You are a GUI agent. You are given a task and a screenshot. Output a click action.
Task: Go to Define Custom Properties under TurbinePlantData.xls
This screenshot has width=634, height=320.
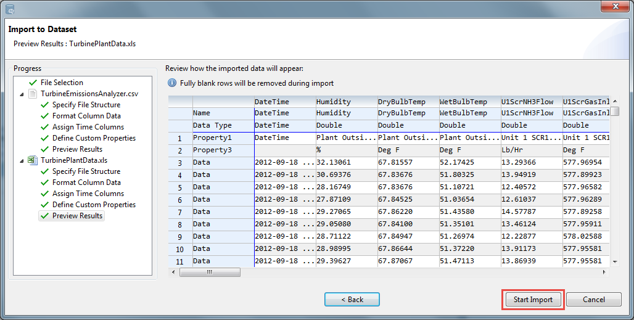[94, 205]
